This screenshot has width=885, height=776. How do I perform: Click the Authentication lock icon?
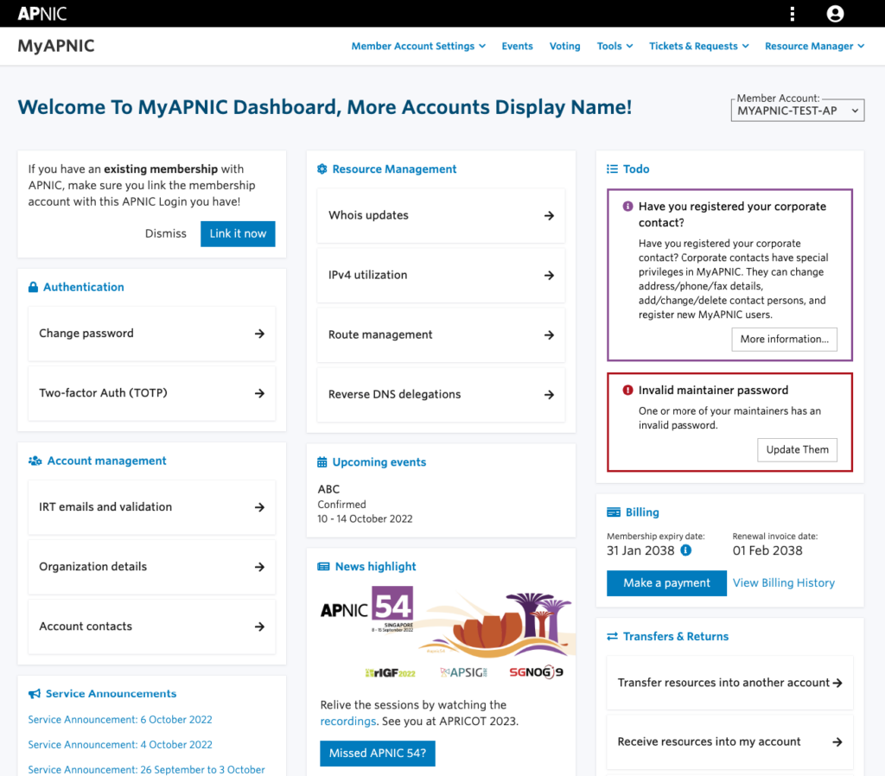[x=34, y=287]
